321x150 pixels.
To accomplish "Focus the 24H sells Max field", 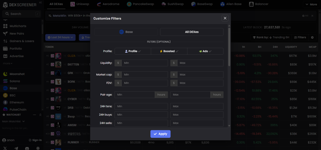I will click(x=197, y=123).
